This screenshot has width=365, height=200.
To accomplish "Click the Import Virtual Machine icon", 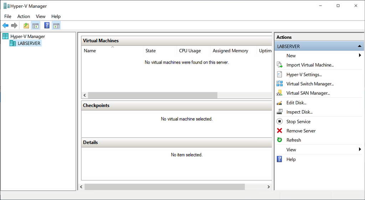I will (x=279, y=65).
